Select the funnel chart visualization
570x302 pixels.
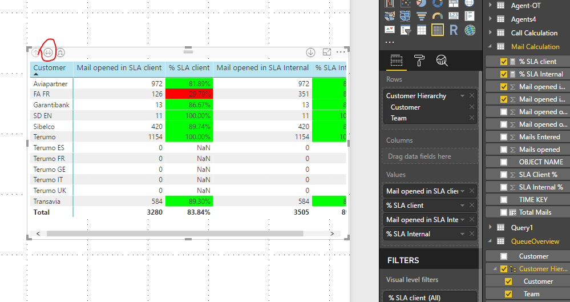pos(421,15)
